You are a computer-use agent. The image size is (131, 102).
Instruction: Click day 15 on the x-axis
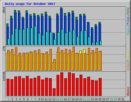[x=61, y=99]
